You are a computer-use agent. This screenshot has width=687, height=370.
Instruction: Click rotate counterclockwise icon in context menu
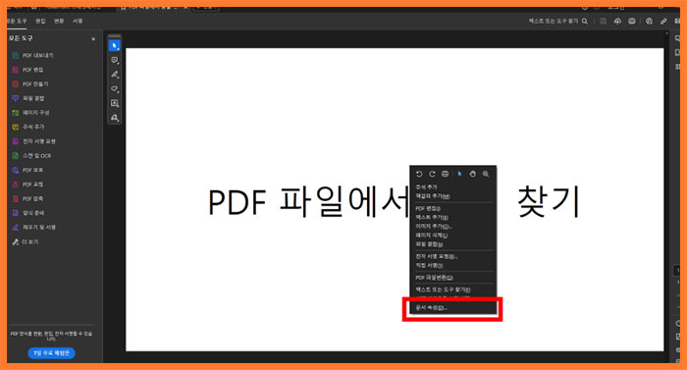tap(419, 174)
